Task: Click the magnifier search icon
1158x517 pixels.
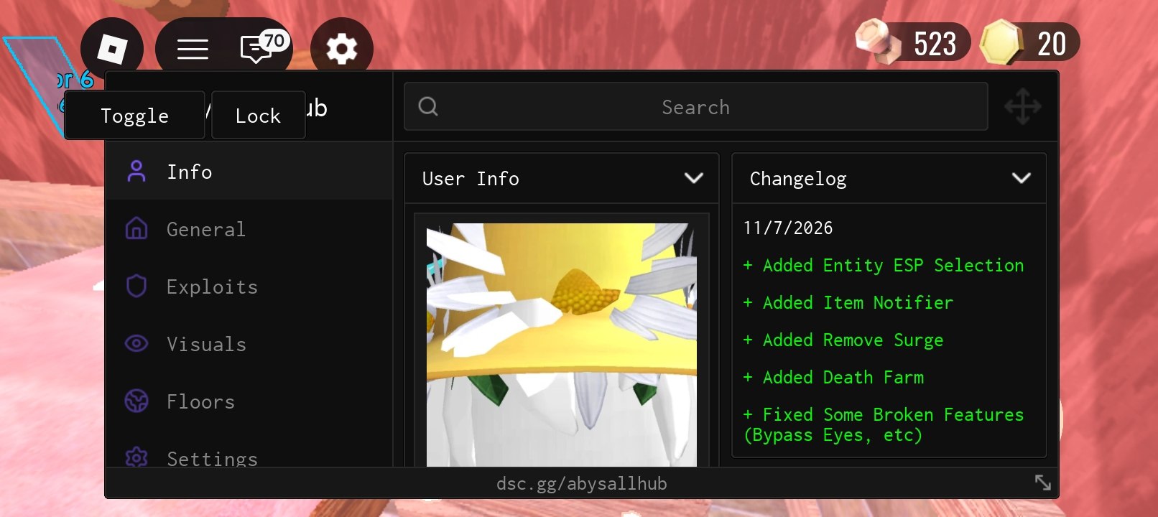Action: 428,106
